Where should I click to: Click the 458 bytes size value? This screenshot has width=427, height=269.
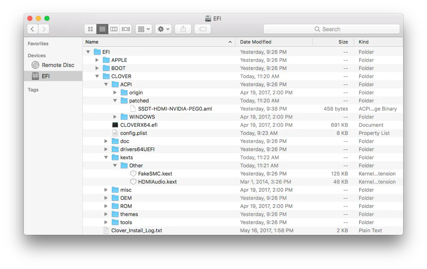coord(336,109)
